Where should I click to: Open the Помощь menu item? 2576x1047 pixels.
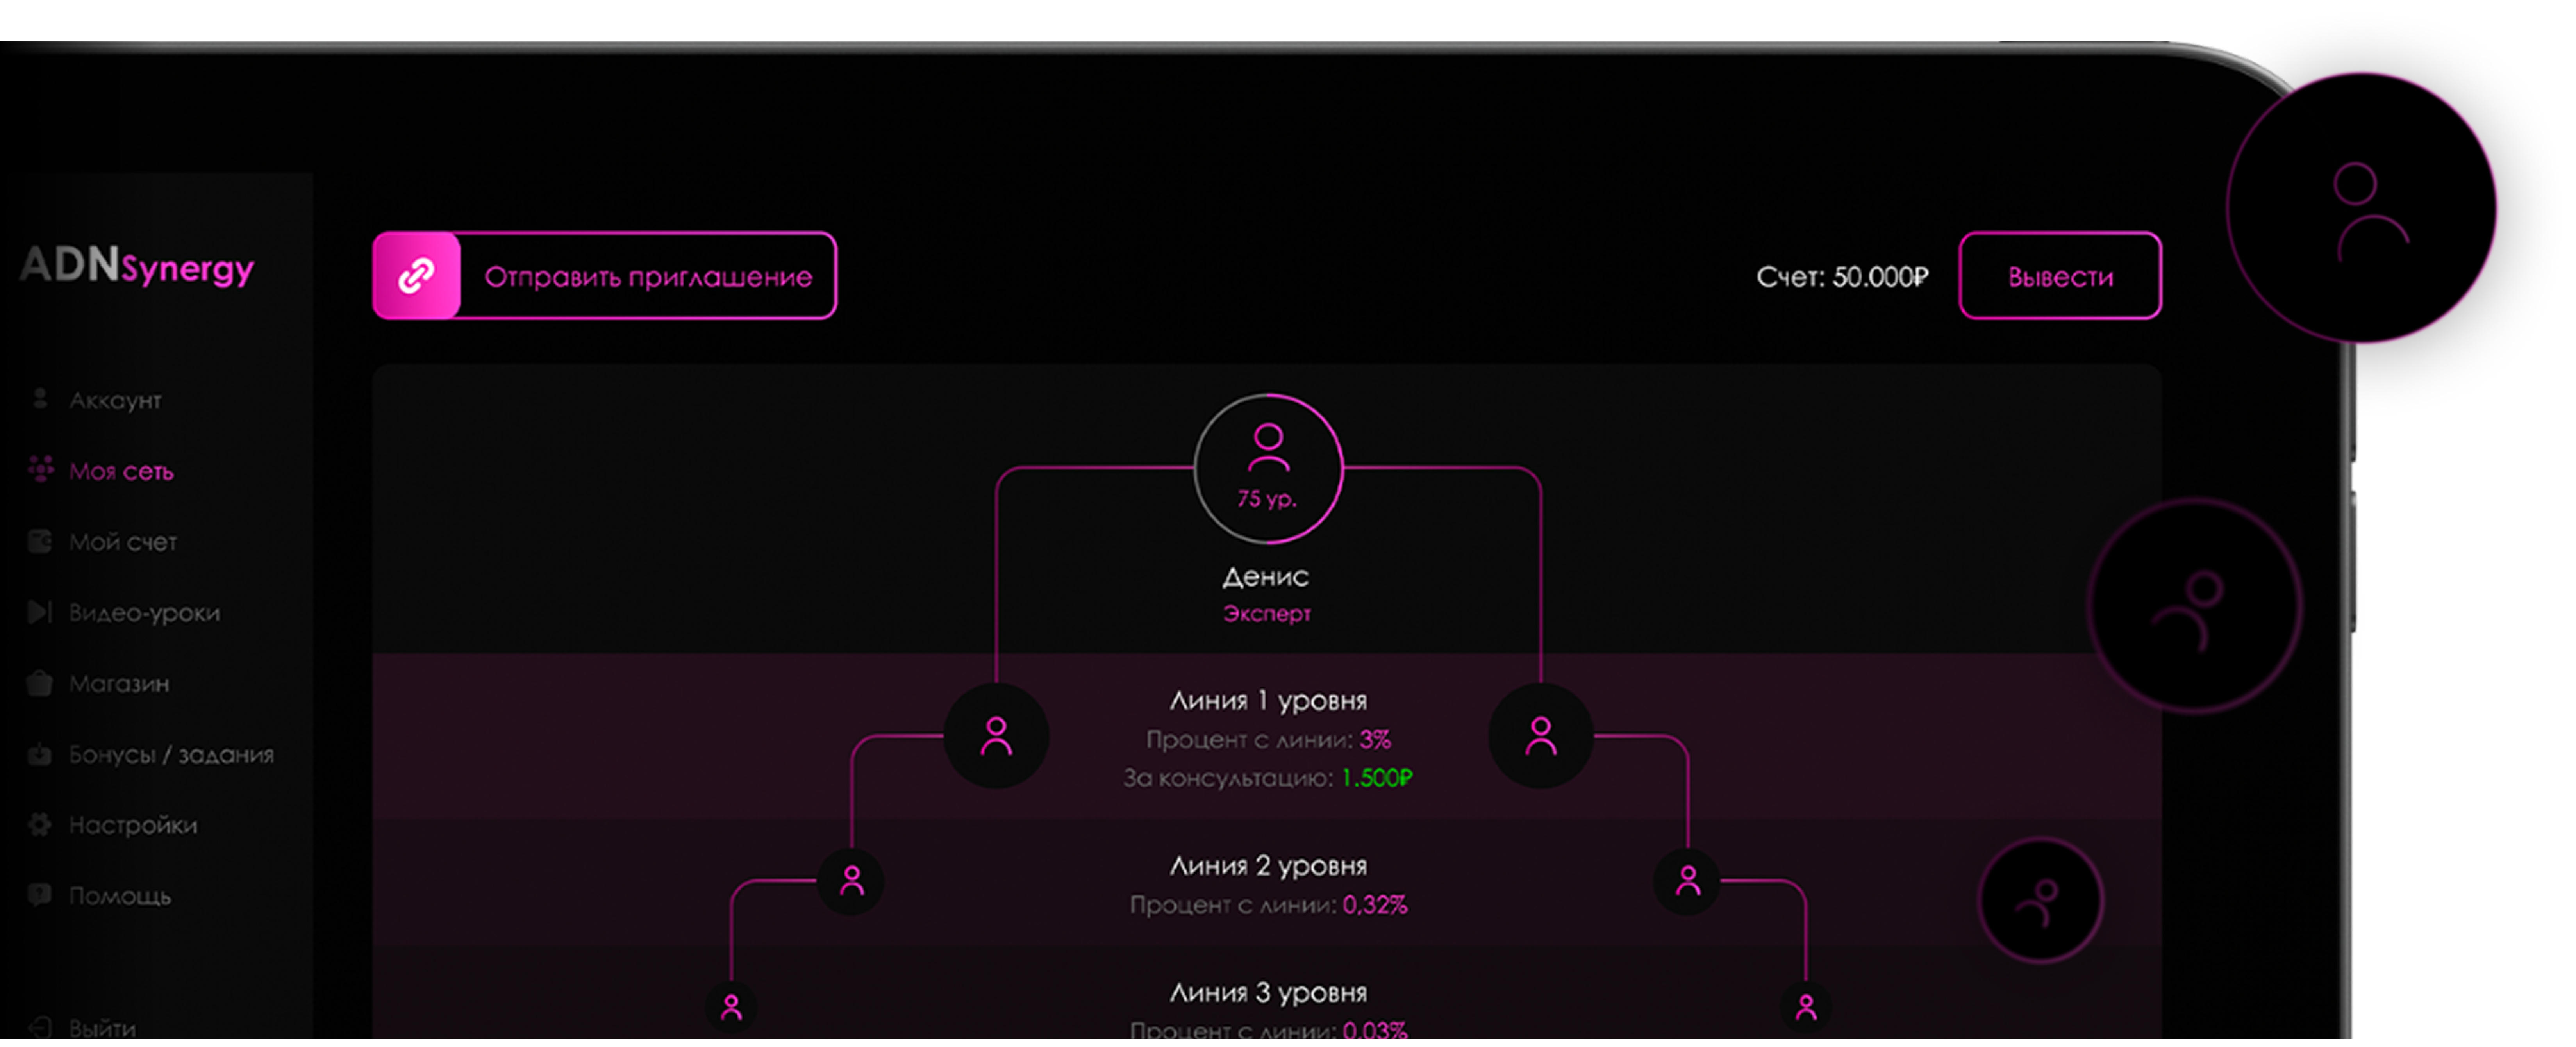tap(119, 897)
